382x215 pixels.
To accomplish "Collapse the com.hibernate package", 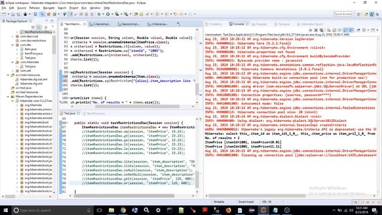I will click(x=13, y=62).
